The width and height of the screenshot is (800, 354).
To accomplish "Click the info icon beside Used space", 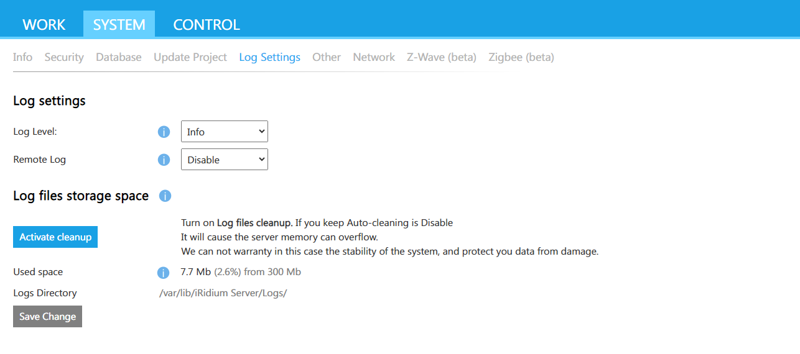I will [164, 273].
